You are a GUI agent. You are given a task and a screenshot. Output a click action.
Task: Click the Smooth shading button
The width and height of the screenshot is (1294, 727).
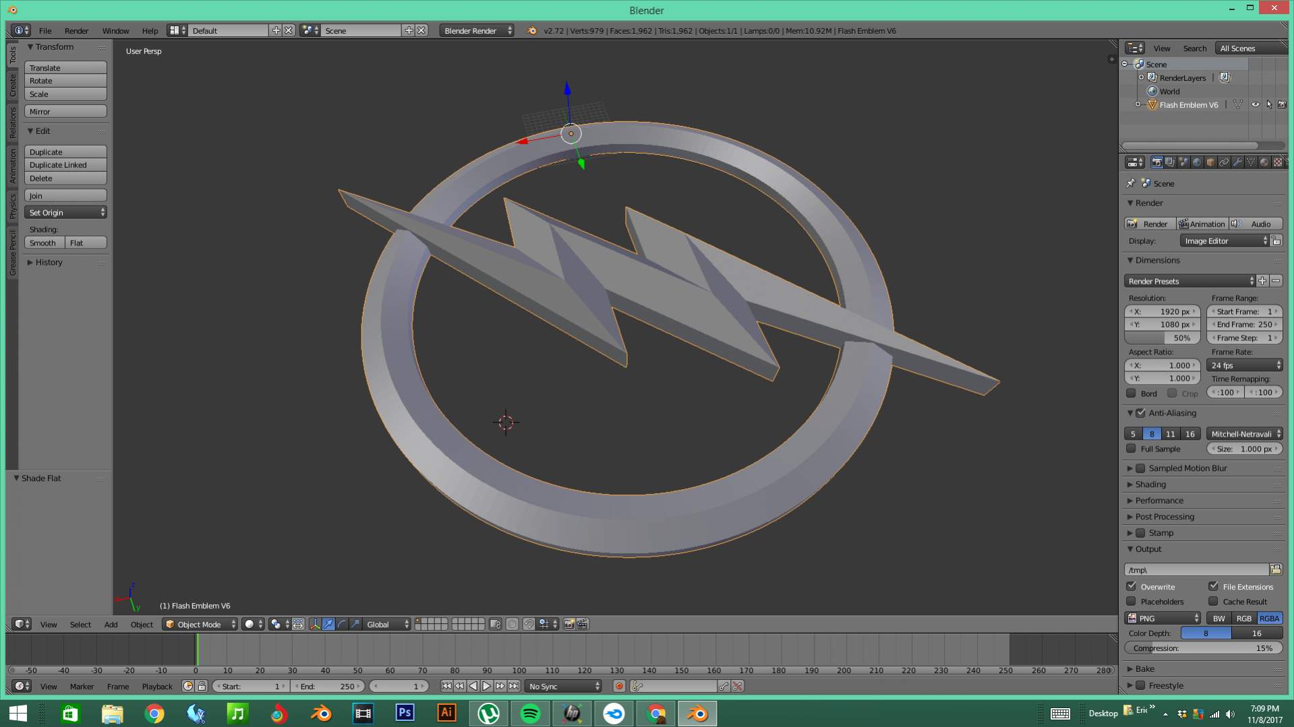tap(45, 243)
